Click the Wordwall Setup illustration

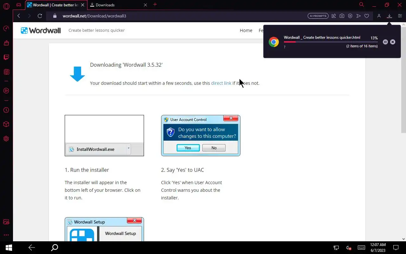104,229
